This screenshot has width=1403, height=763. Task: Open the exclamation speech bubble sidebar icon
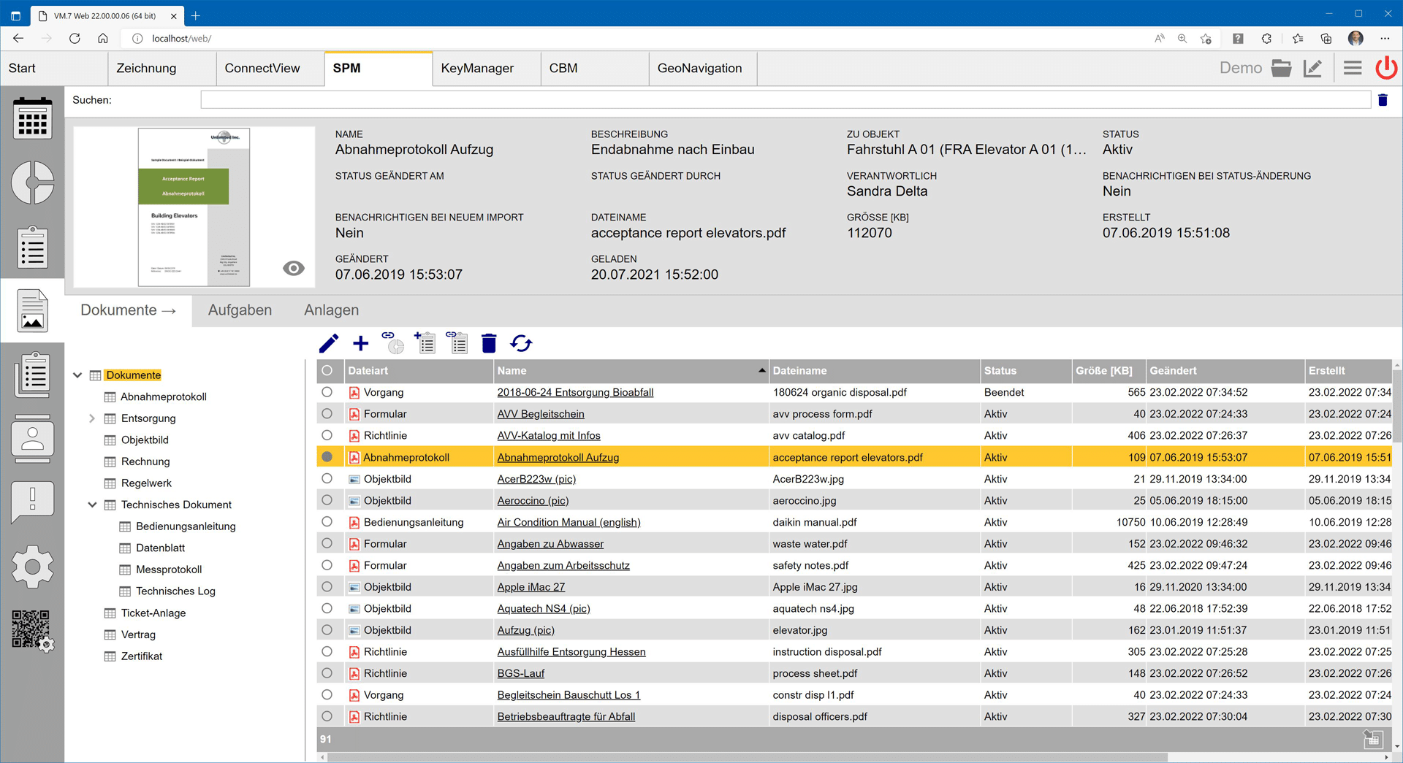32,502
